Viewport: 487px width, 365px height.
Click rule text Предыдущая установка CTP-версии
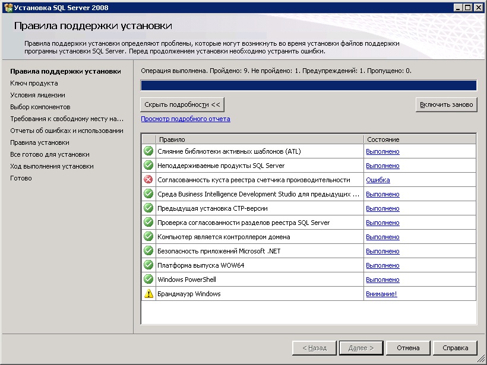[x=213, y=208]
